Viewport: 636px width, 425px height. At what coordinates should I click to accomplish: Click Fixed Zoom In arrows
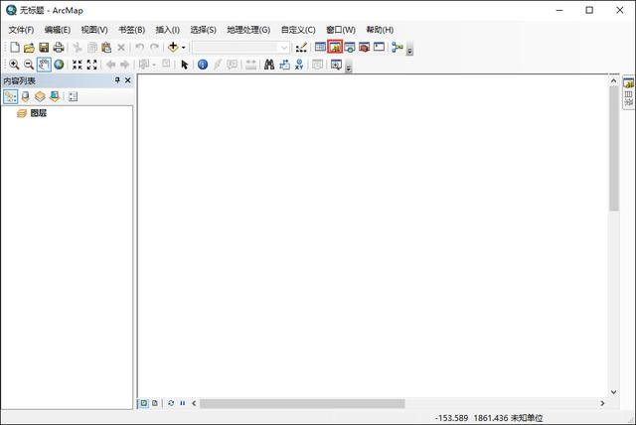click(78, 65)
